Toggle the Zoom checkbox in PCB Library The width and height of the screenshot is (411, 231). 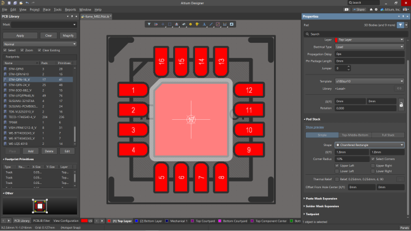coord(22,50)
